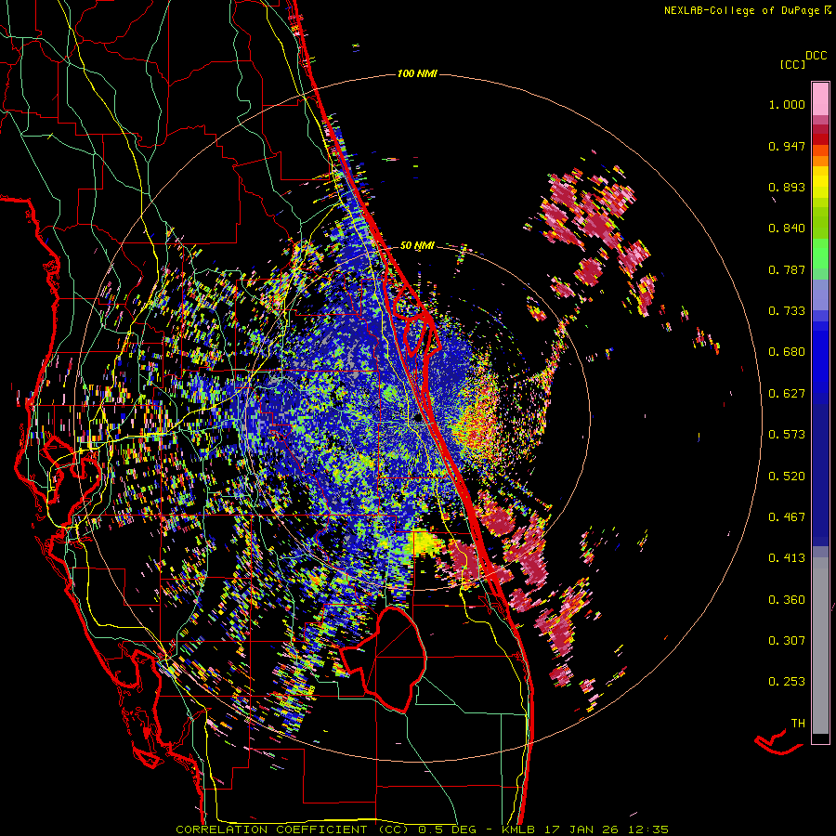Click the 0.787 colorbar value
This screenshot has height=836, width=836.
point(787,269)
